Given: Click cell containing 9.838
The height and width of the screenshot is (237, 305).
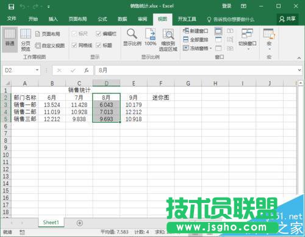Looking at the screenshot, I should (x=79, y=119).
